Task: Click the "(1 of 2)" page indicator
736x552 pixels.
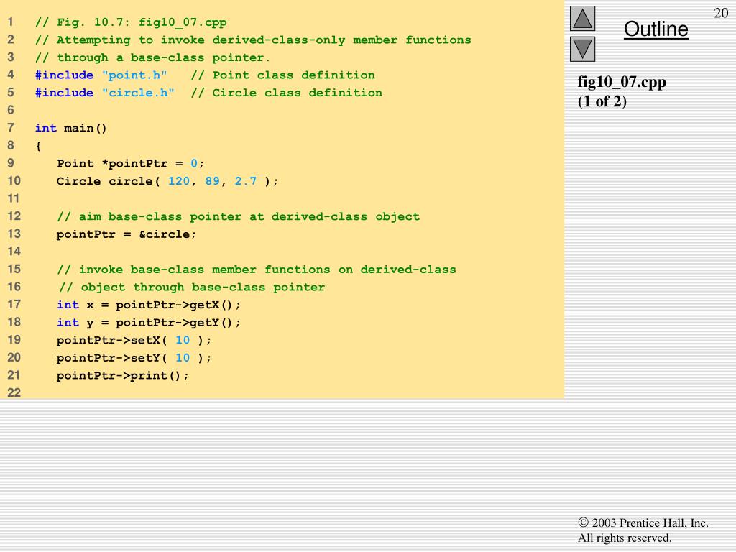Action: [602, 101]
